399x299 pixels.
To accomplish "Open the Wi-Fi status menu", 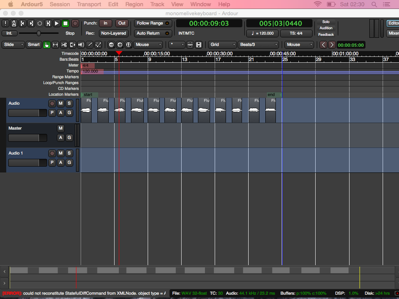I will click(317, 4).
